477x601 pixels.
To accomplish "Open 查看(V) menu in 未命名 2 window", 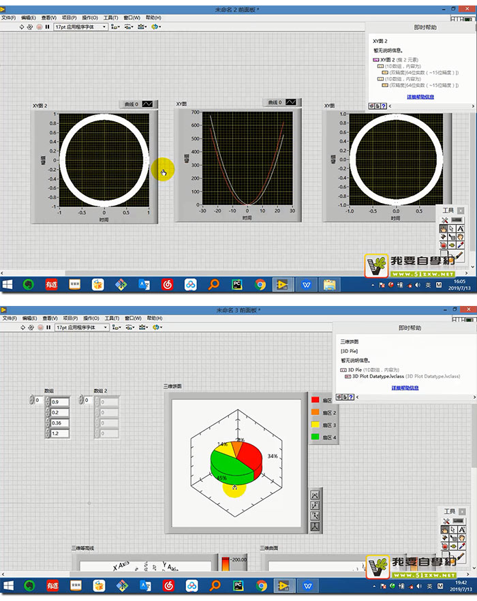I will coord(48,18).
